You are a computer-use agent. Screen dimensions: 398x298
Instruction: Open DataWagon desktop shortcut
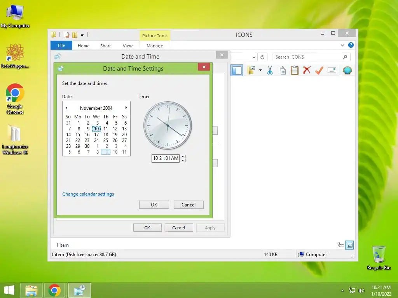click(x=15, y=56)
